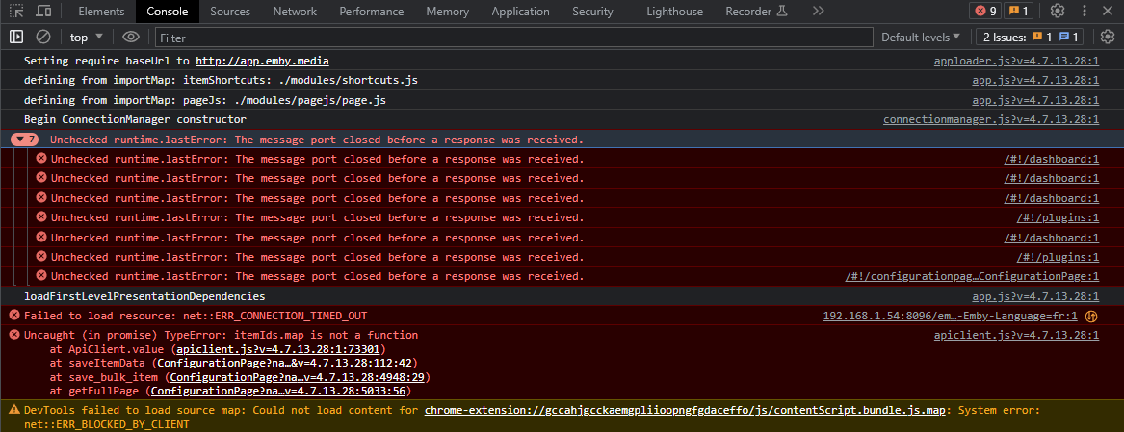Open DevTools main settings gear

coord(1057,12)
